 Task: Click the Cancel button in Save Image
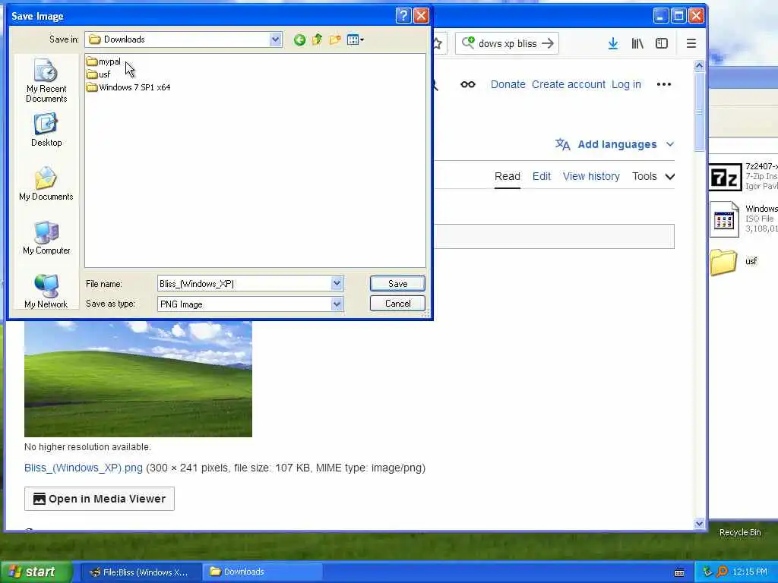[397, 304]
